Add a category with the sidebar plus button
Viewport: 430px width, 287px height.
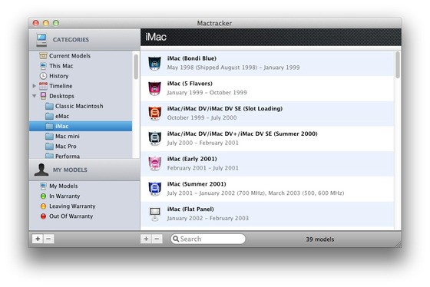(38, 239)
